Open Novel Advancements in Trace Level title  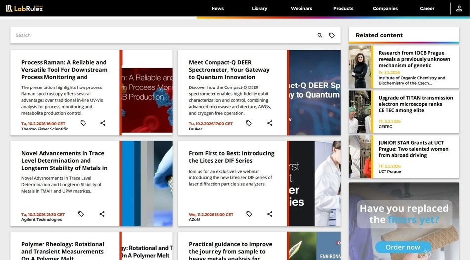(64, 161)
